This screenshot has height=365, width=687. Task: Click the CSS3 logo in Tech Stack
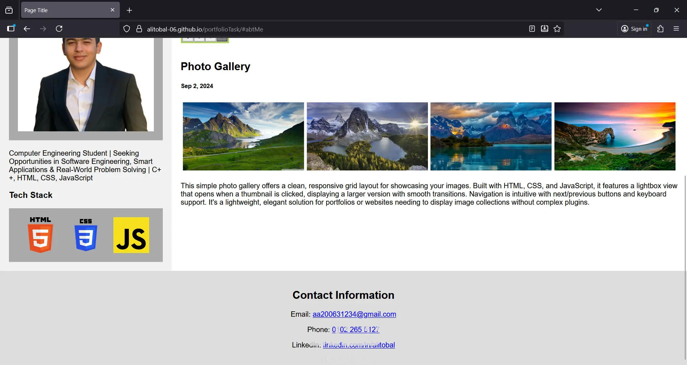click(86, 235)
